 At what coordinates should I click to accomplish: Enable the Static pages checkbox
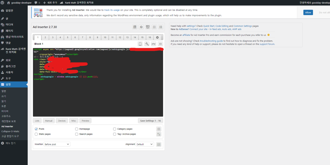pos(36,134)
